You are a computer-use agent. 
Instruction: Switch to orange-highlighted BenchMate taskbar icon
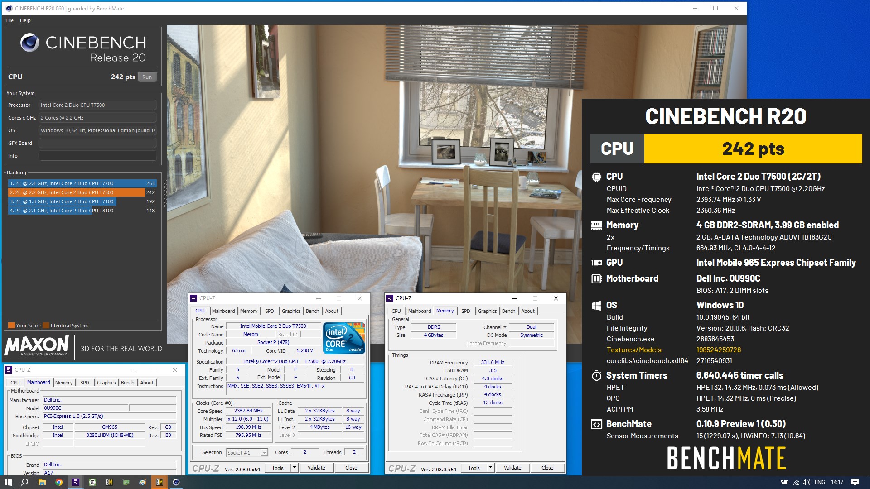pos(159,482)
